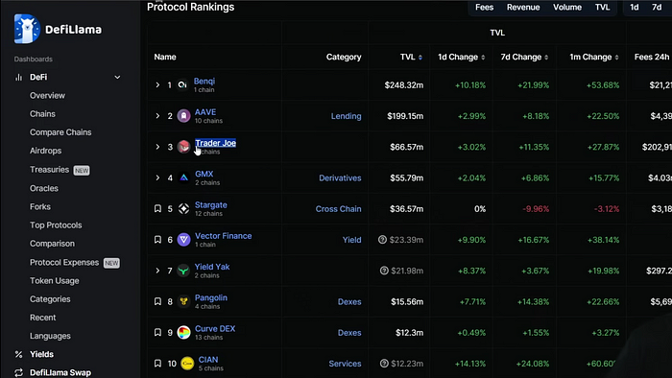Click the -9.96% 7d change value

coord(536,209)
